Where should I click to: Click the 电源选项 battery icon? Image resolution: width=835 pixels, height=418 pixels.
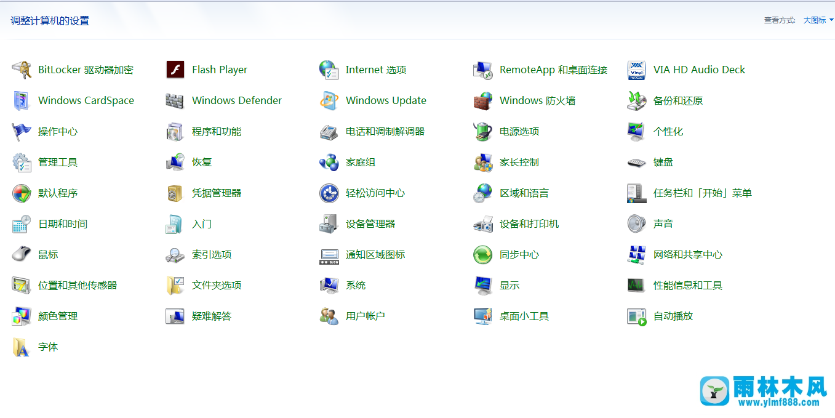pos(483,132)
